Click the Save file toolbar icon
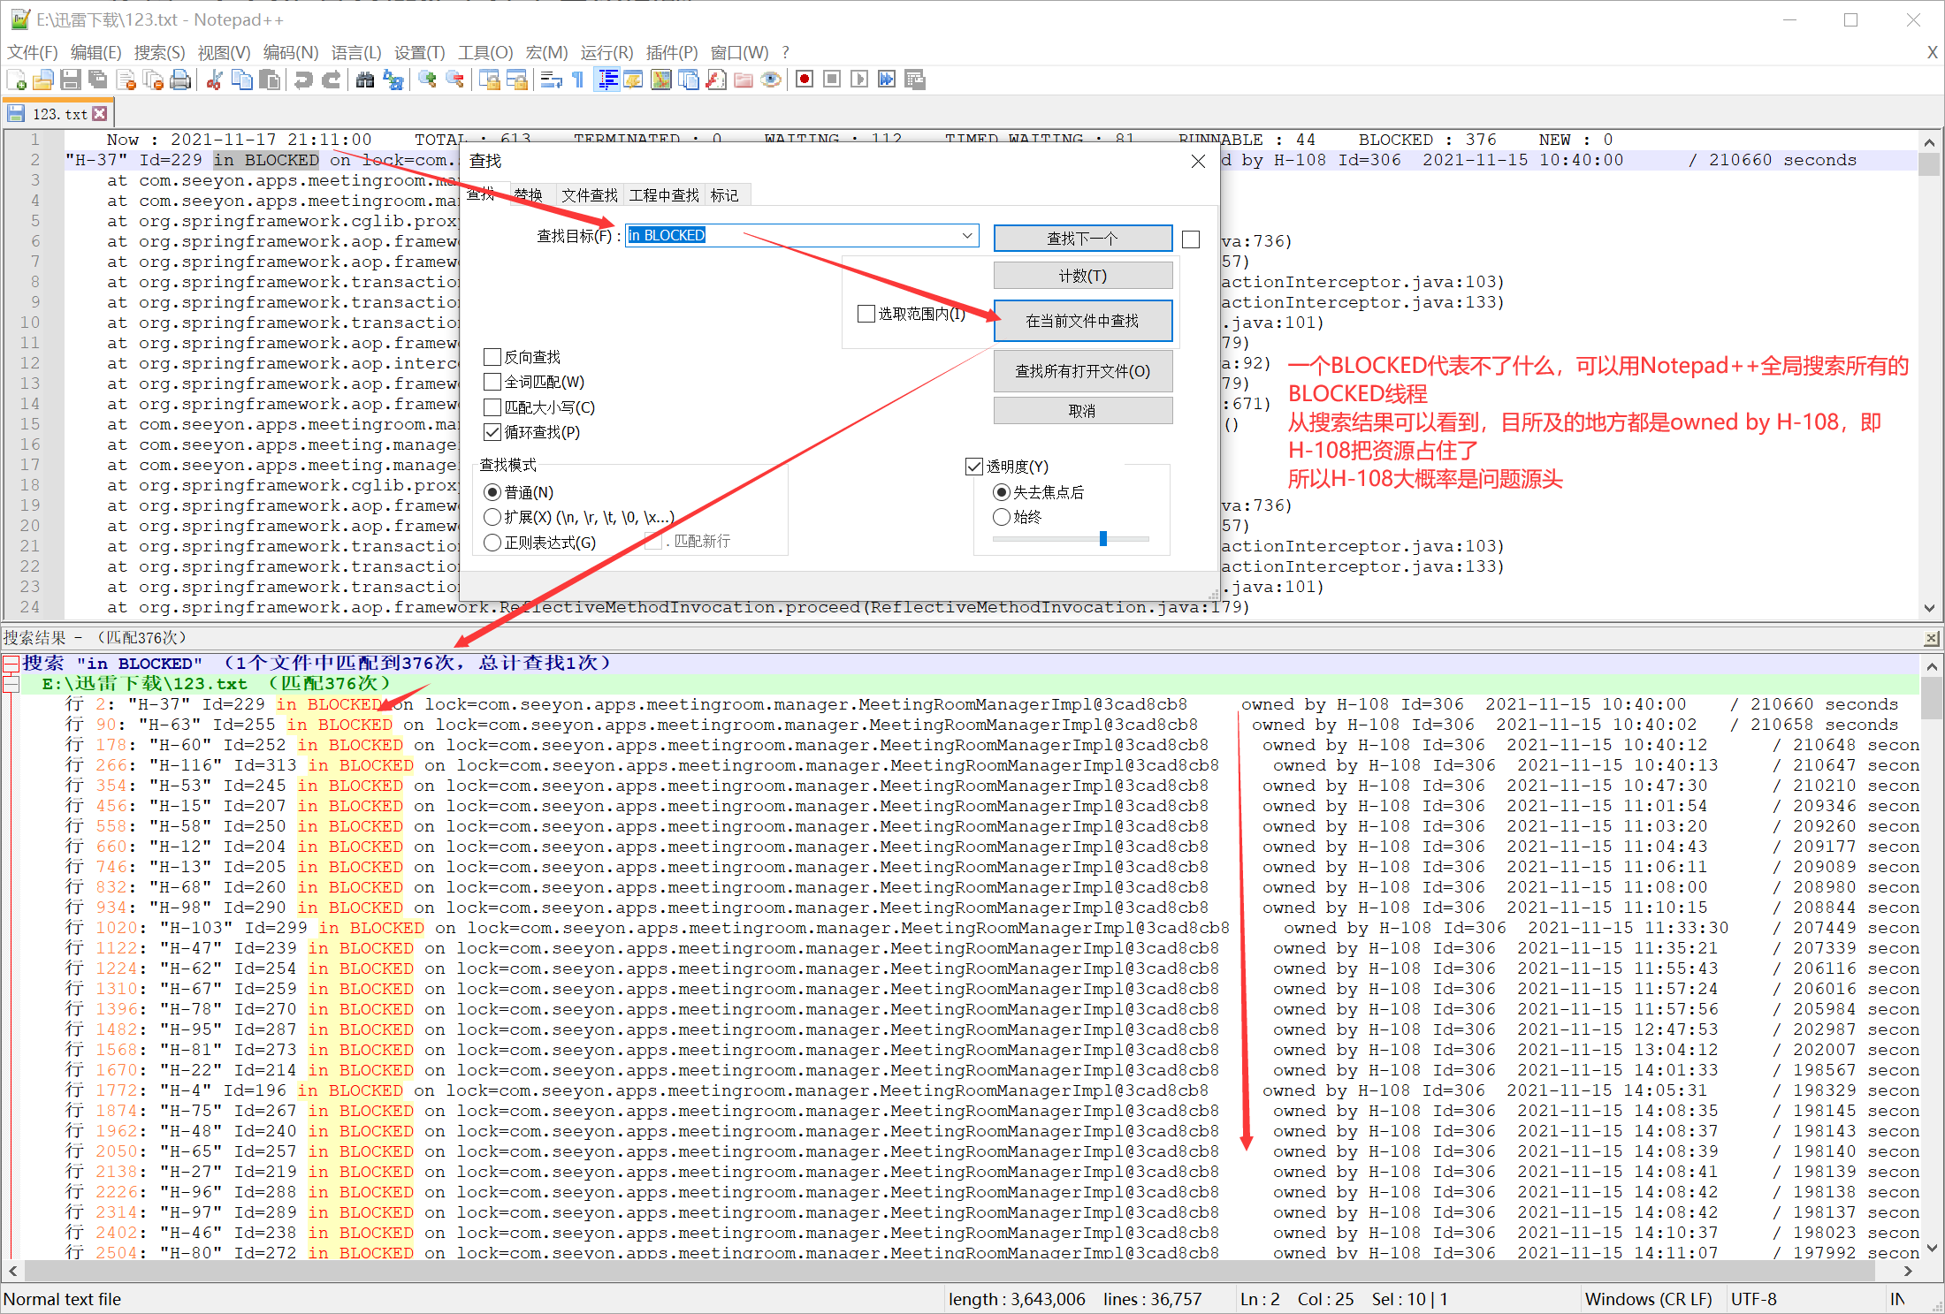 [x=71, y=80]
